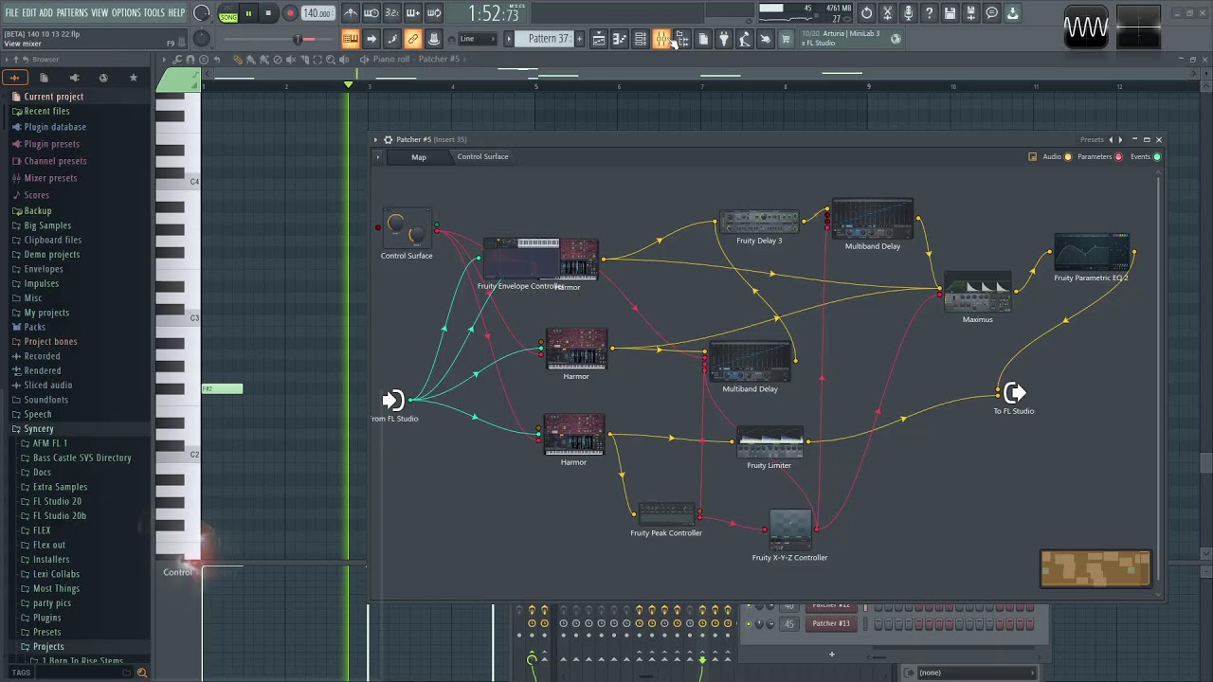Screen dimensions: 1213x682
Task: Expand the Projects folder in browser
Action: tap(48, 647)
